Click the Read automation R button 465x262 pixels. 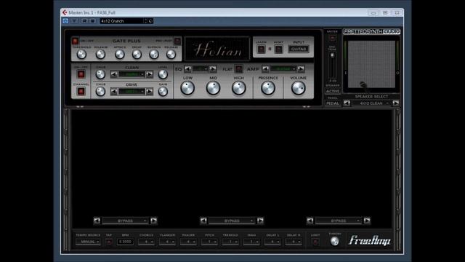pyautogui.click(x=84, y=21)
